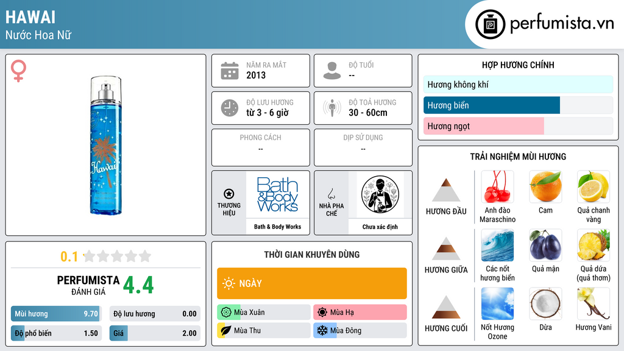Click the 30 - 60cm sillage value
624x351 pixels.
tap(367, 113)
